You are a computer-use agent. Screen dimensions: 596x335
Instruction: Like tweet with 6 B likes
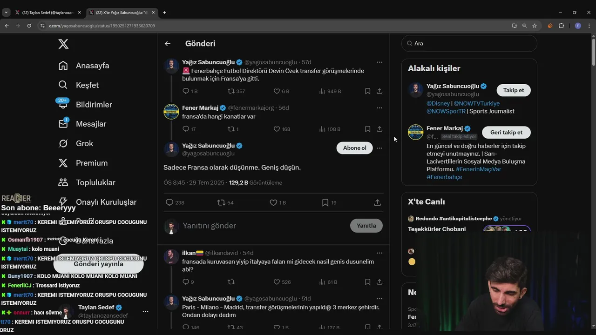tap(281, 91)
